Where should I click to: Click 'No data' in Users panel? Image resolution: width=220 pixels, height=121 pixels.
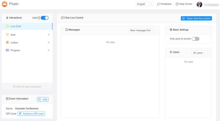click(189, 62)
